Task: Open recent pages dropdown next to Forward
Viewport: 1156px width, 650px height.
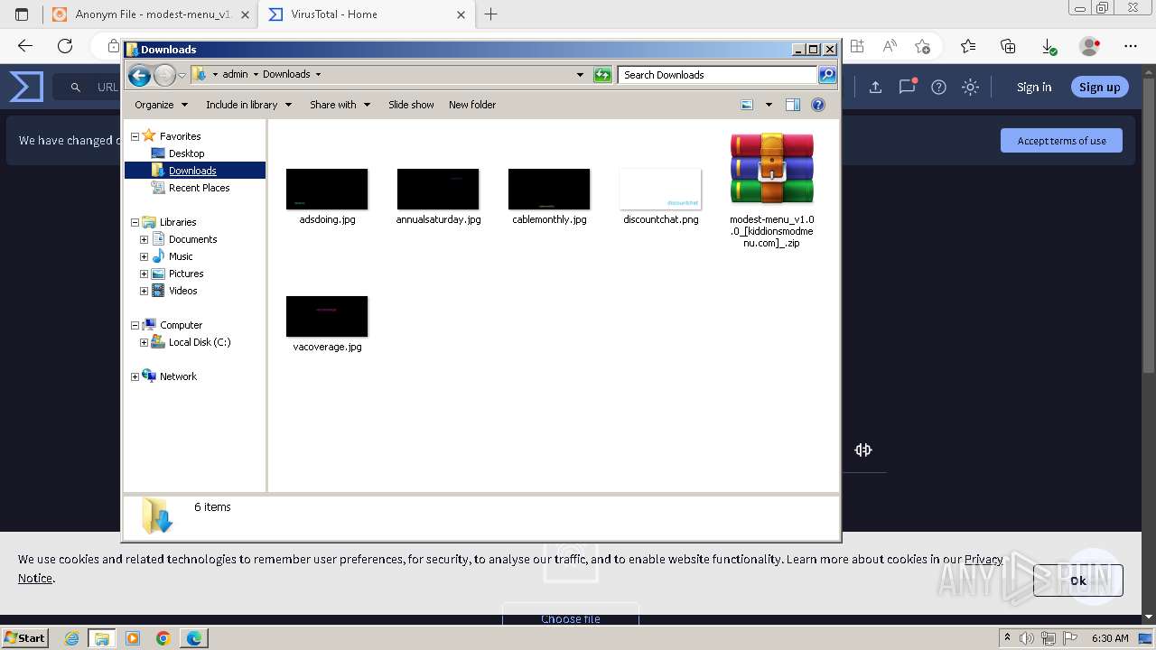Action: coord(182,75)
